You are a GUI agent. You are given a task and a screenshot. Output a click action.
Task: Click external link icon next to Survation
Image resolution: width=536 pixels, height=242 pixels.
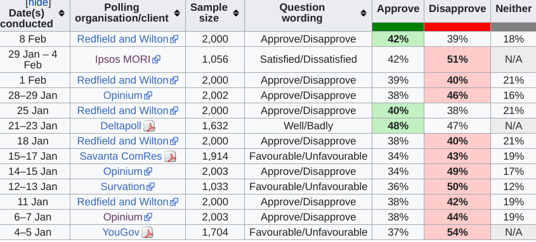tap(151, 187)
